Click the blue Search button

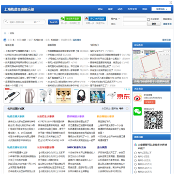(x=53, y=22)
